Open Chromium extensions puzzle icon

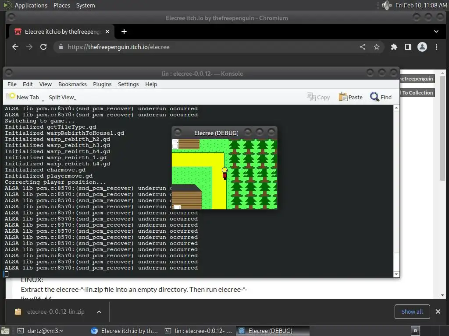click(394, 47)
